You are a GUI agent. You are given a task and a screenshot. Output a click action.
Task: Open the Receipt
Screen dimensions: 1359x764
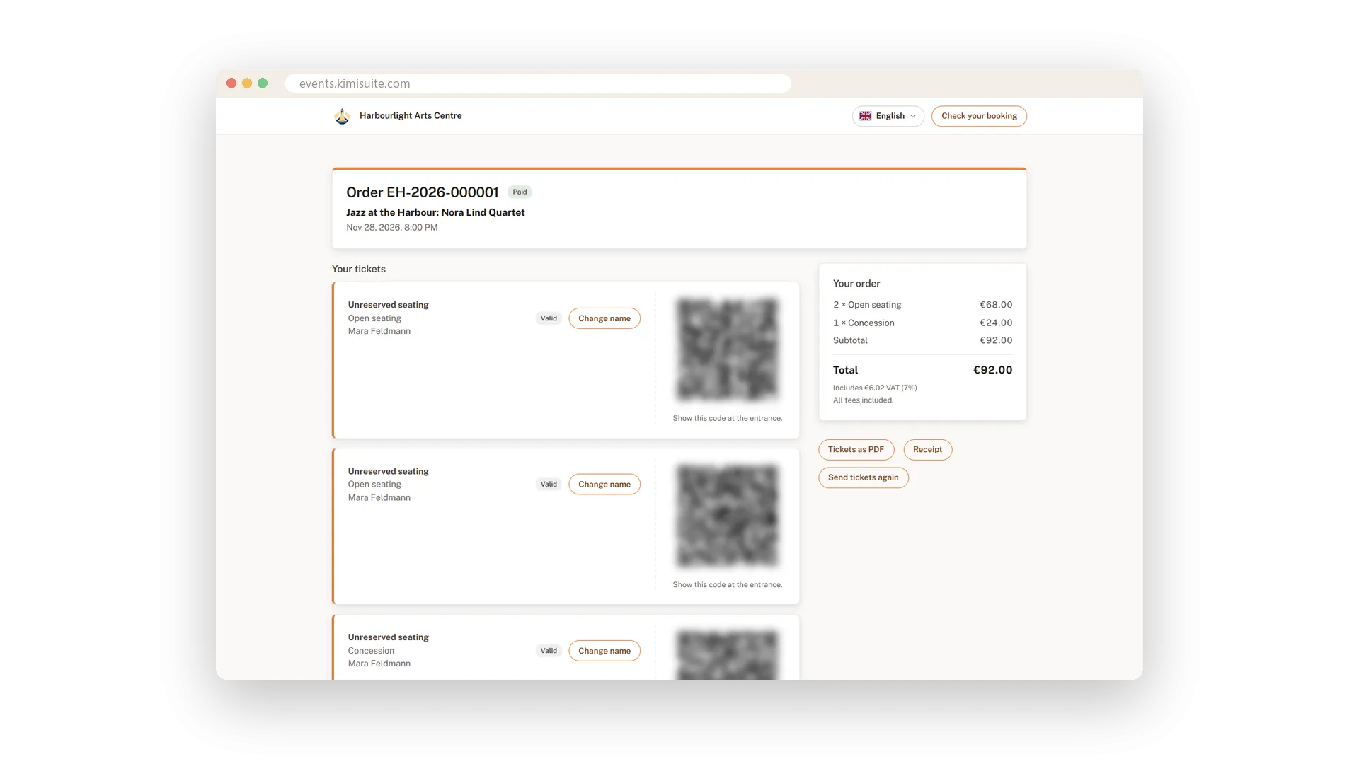tap(927, 450)
